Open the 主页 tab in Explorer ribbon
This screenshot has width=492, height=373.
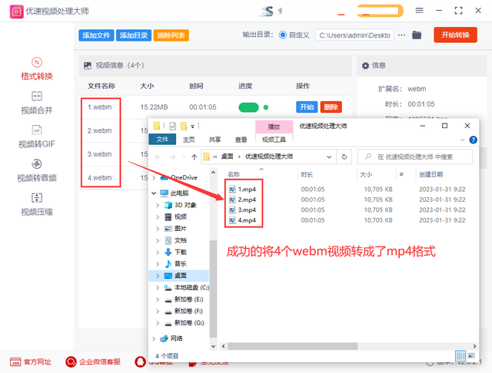(189, 140)
